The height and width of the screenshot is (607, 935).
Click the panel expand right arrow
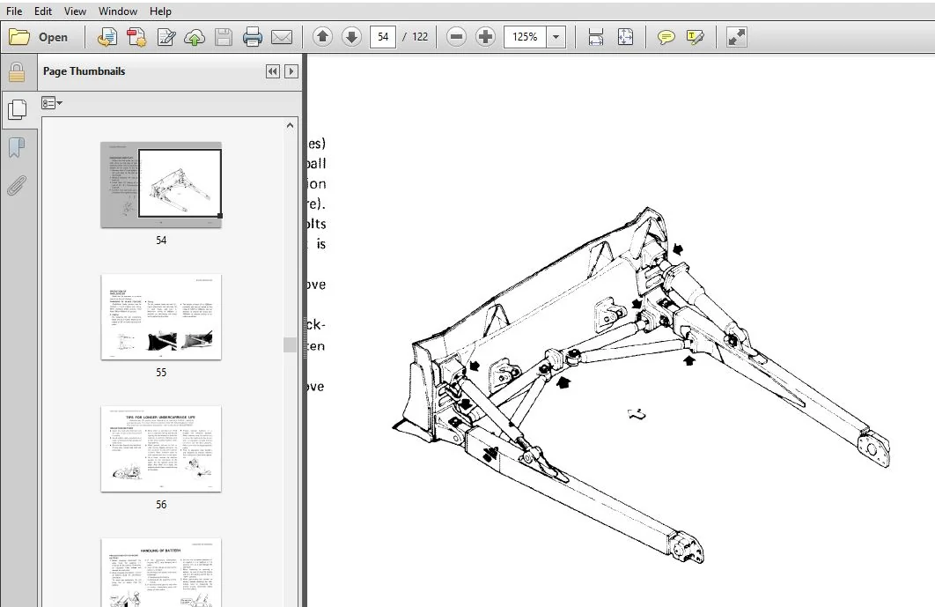pos(291,71)
